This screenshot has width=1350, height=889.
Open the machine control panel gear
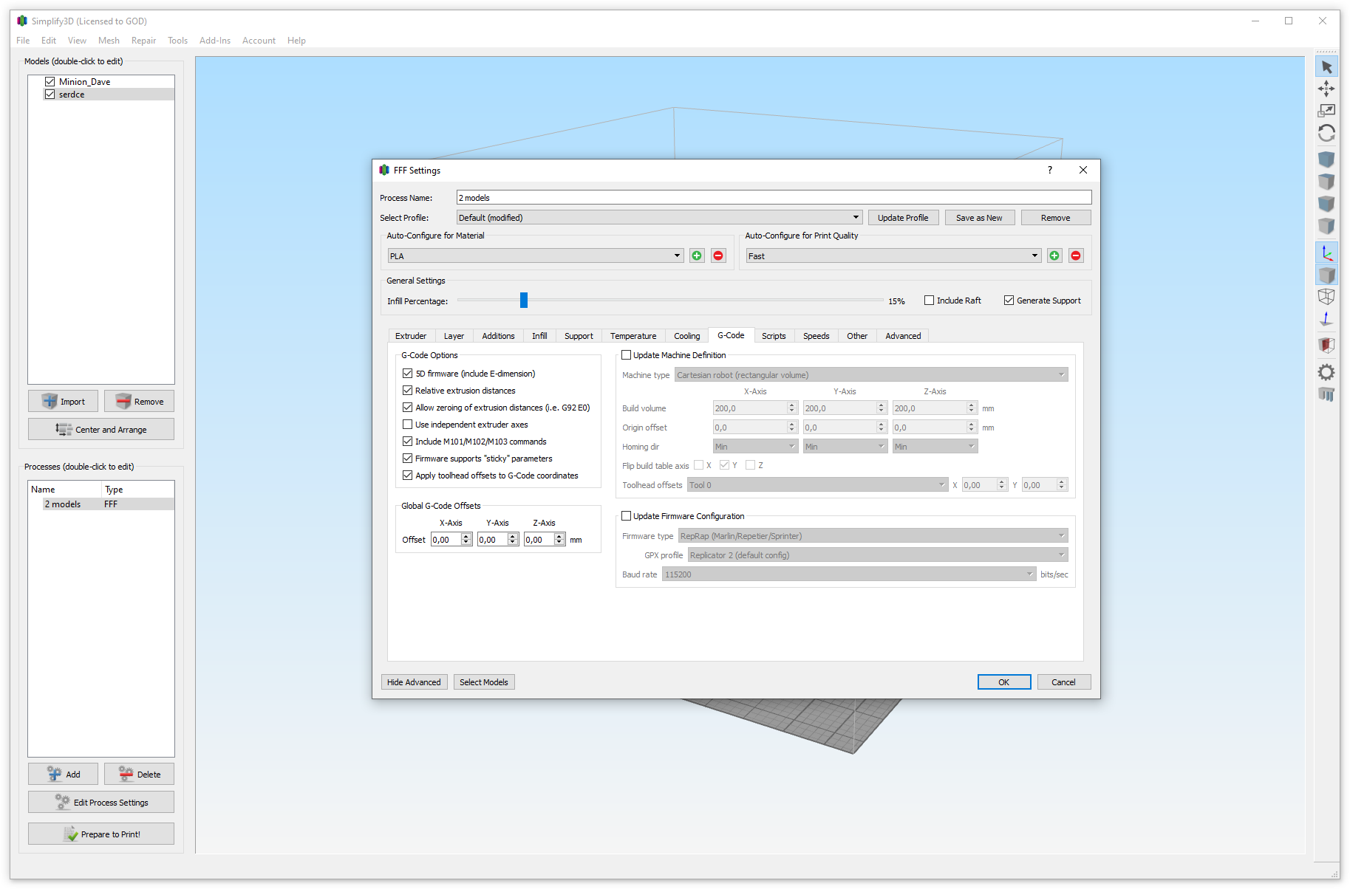coord(1326,372)
